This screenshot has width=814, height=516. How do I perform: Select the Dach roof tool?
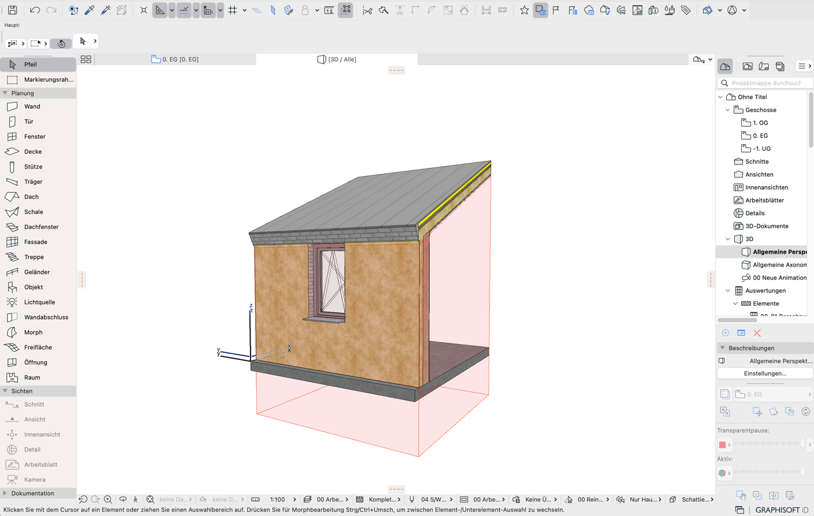point(38,197)
